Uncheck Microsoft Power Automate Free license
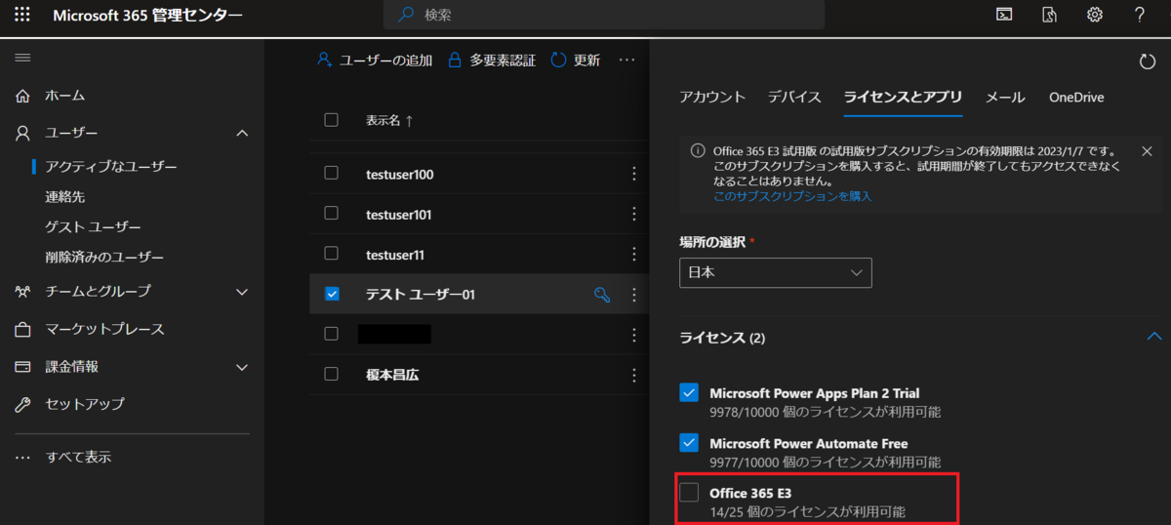The width and height of the screenshot is (1171, 525). tap(689, 443)
